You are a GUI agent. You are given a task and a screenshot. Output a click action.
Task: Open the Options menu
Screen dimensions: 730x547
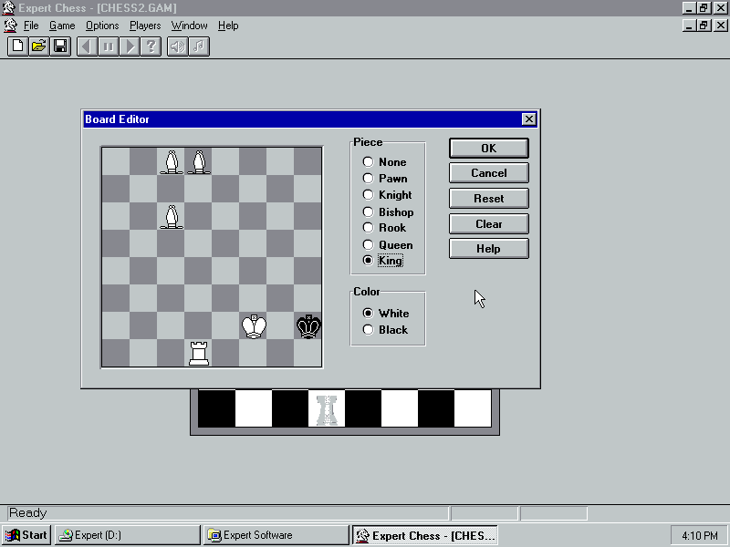pos(102,26)
